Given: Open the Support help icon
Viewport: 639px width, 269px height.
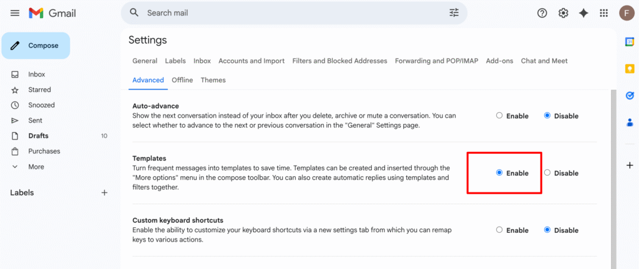Looking at the screenshot, I should [542, 13].
